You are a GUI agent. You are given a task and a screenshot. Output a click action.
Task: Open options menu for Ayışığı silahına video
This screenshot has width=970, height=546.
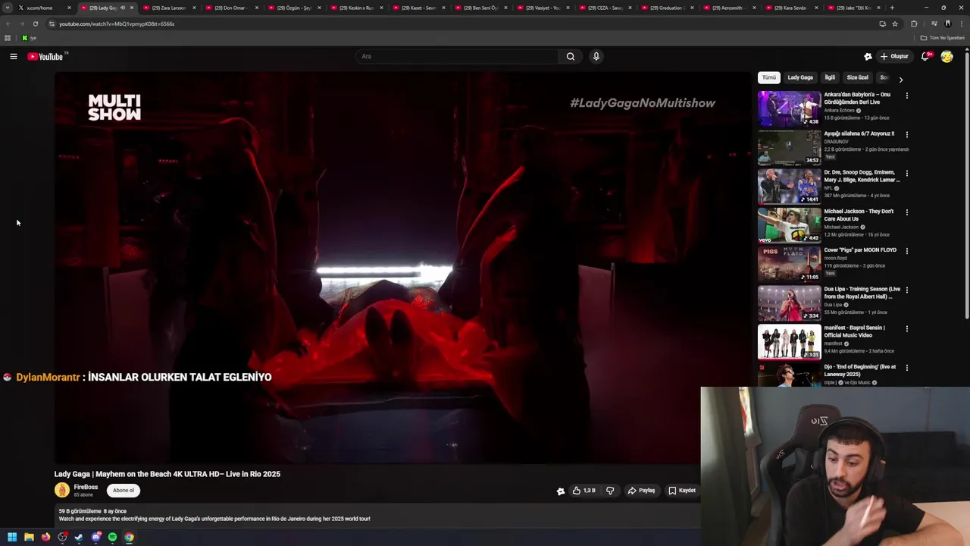[906, 135]
